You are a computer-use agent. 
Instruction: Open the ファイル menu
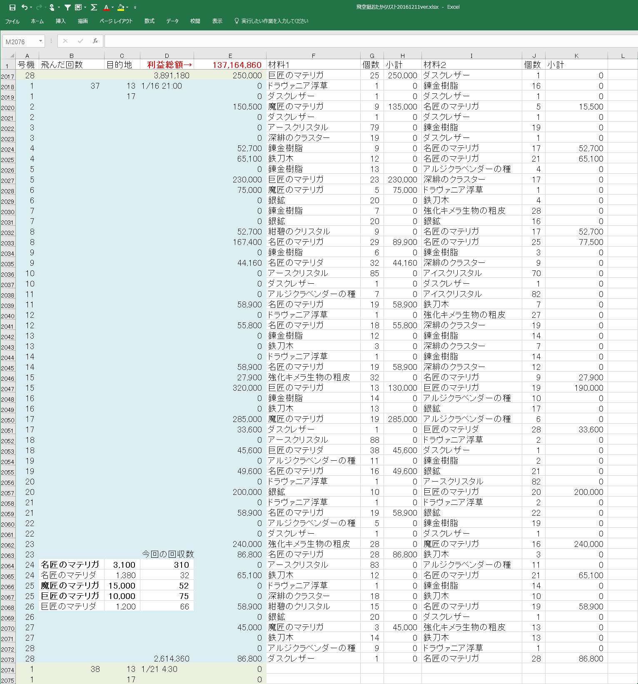point(12,21)
